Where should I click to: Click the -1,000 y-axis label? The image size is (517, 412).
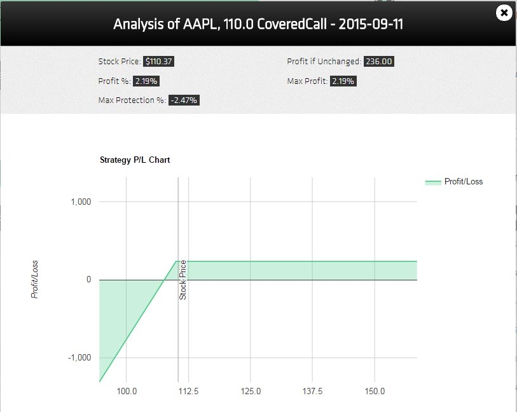click(79, 357)
